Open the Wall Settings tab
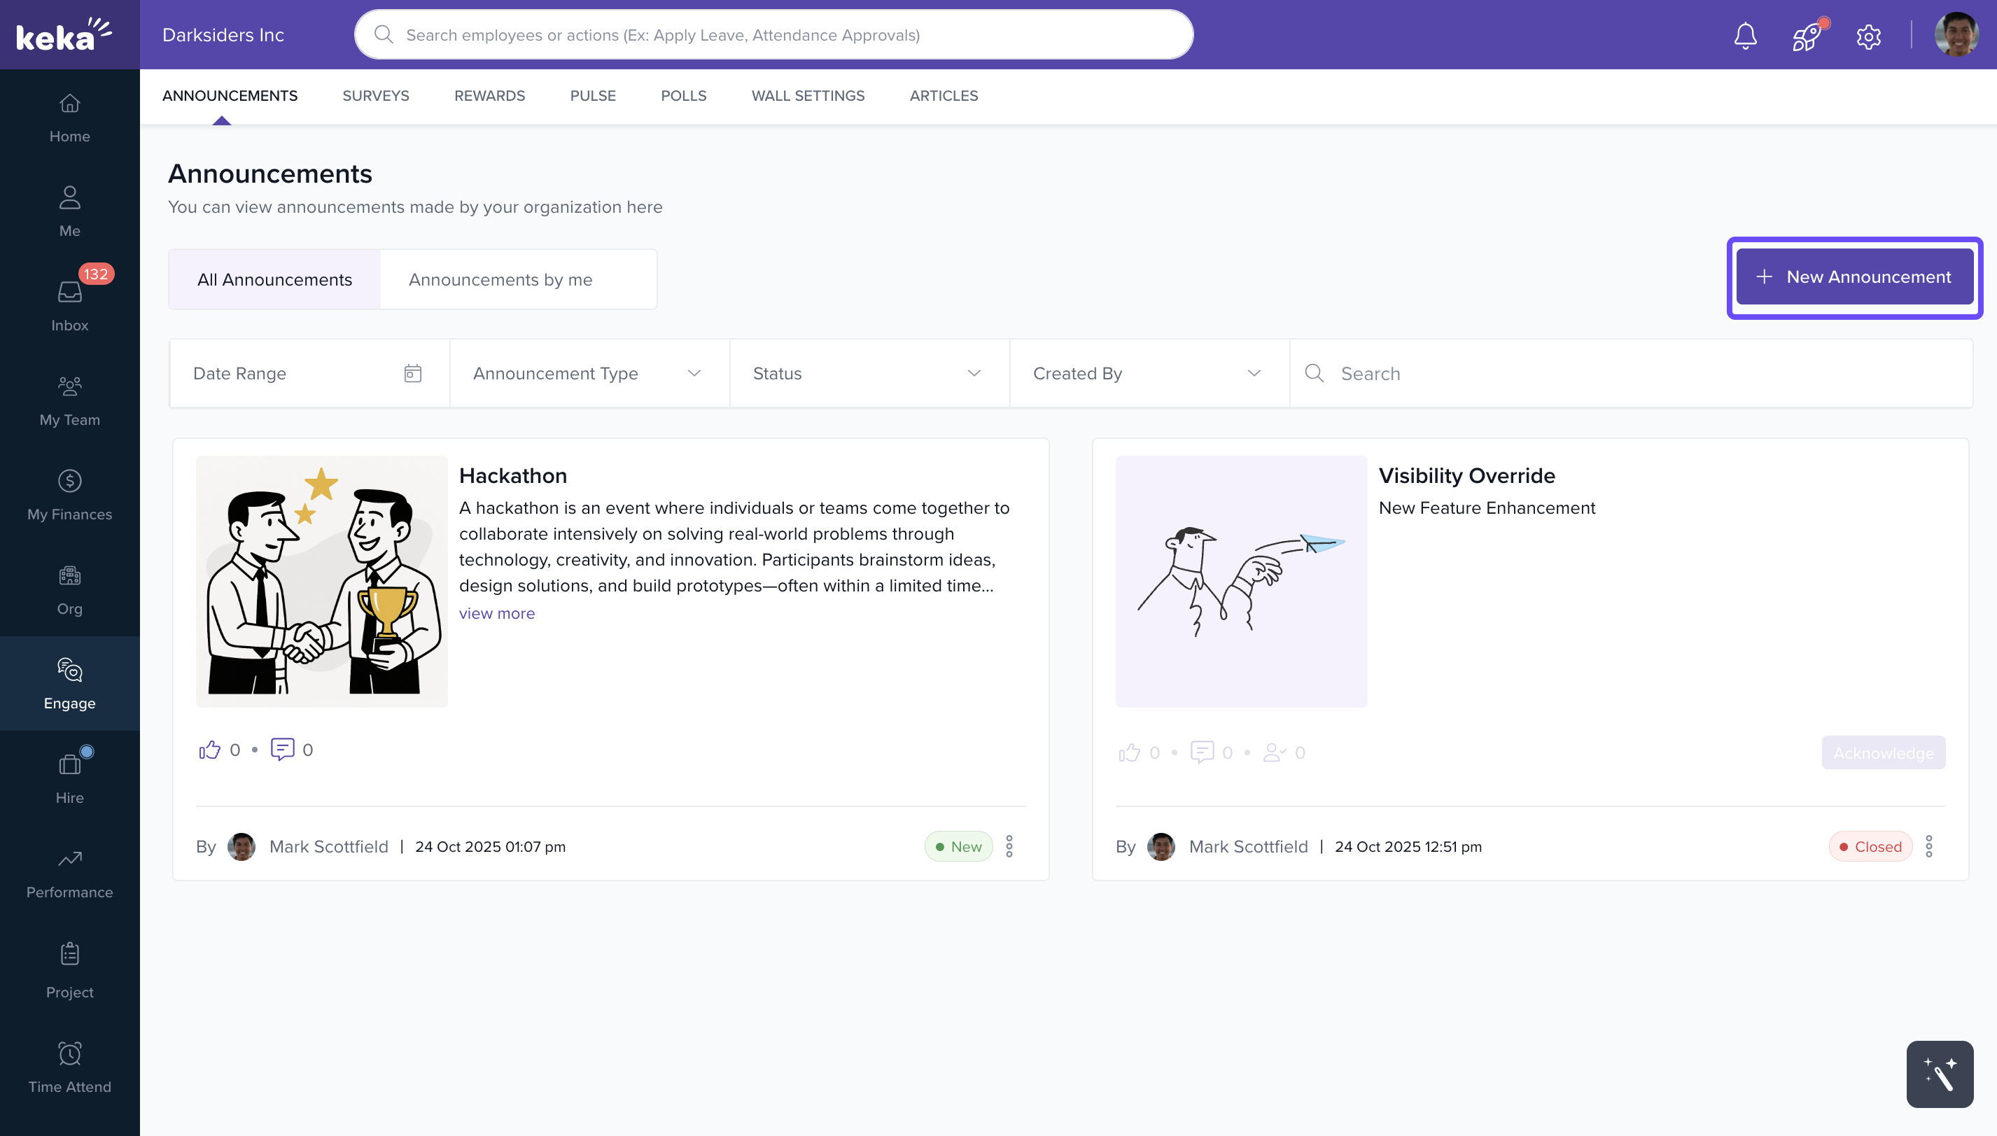The image size is (1997, 1136). point(807,96)
